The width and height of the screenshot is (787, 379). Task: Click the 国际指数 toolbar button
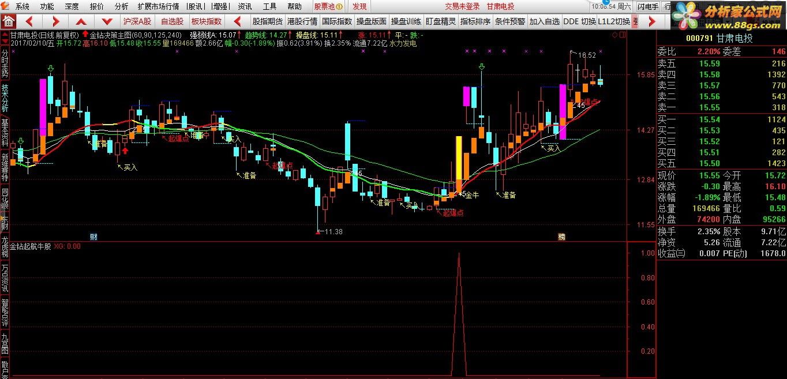(x=337, y=21)
